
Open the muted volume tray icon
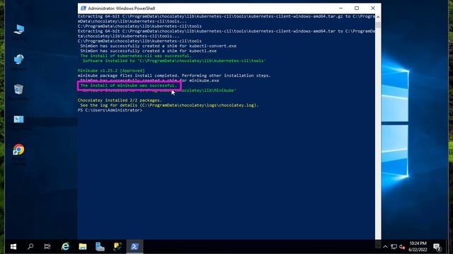[x=402, y=247]
